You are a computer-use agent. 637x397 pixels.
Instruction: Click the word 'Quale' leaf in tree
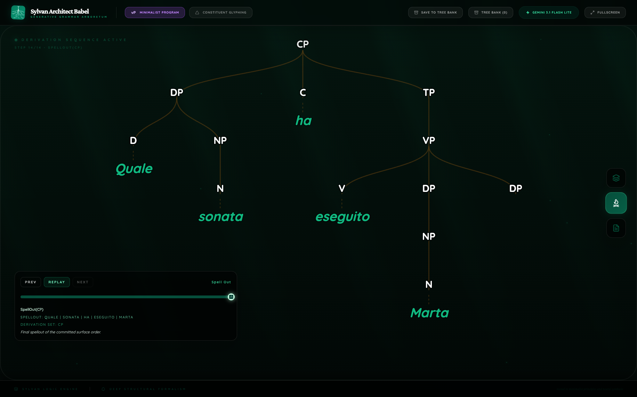point(134,169)
